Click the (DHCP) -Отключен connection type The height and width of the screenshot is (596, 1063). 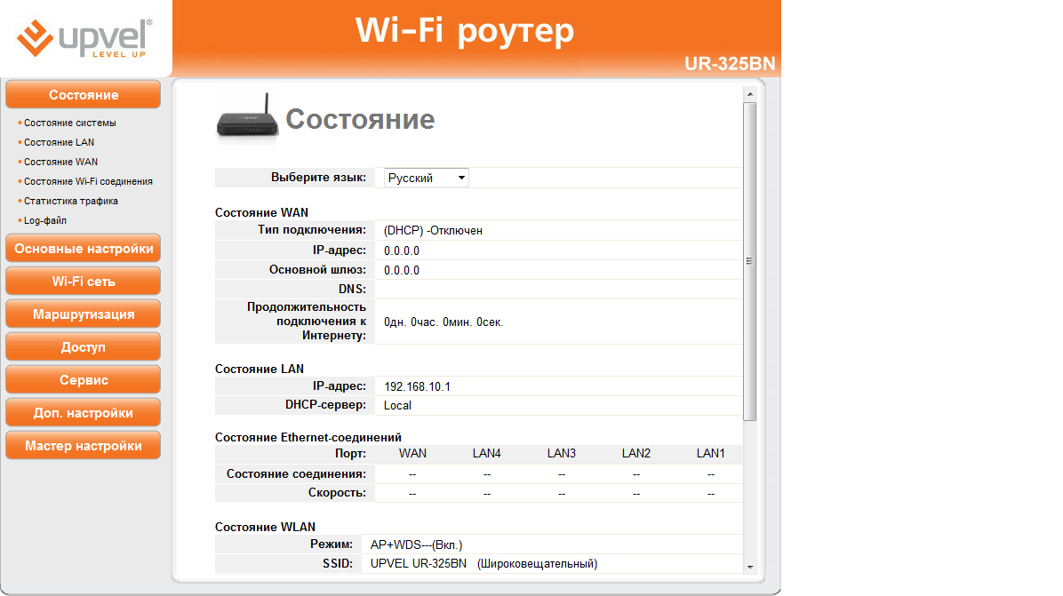[433, 230]
